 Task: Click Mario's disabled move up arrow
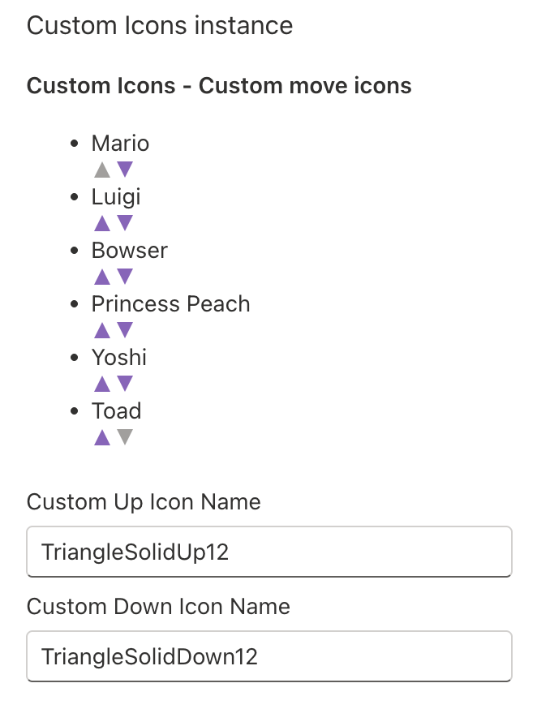[x=102, y=170]
